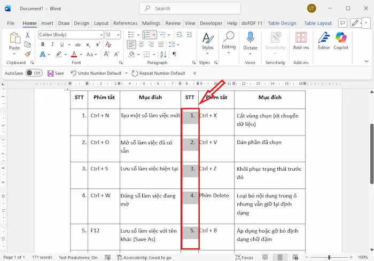
Task: Expand the Styles gallery dropdown
Action: [x=207, y=48]
